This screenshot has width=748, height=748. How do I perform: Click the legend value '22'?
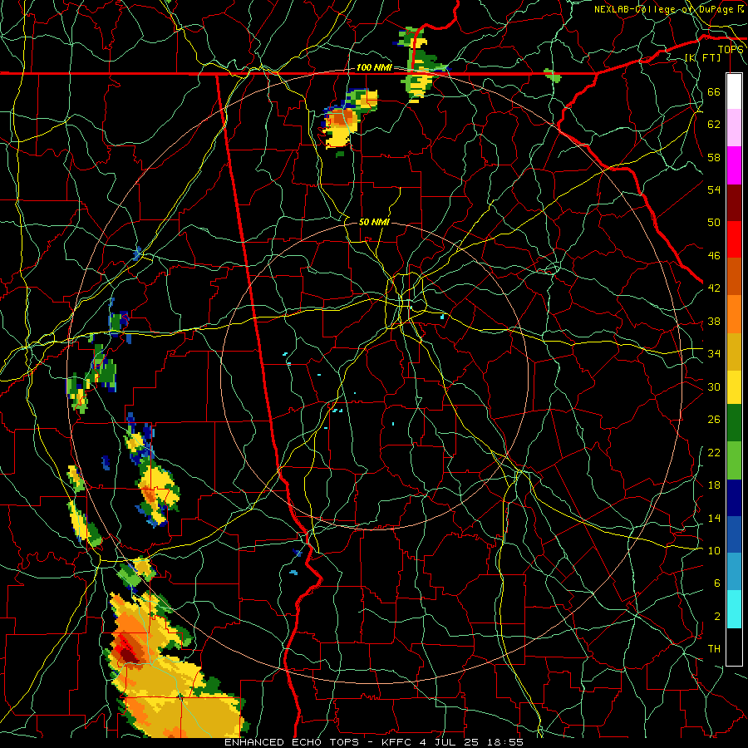pyautogui.click(x=714, y=452)
